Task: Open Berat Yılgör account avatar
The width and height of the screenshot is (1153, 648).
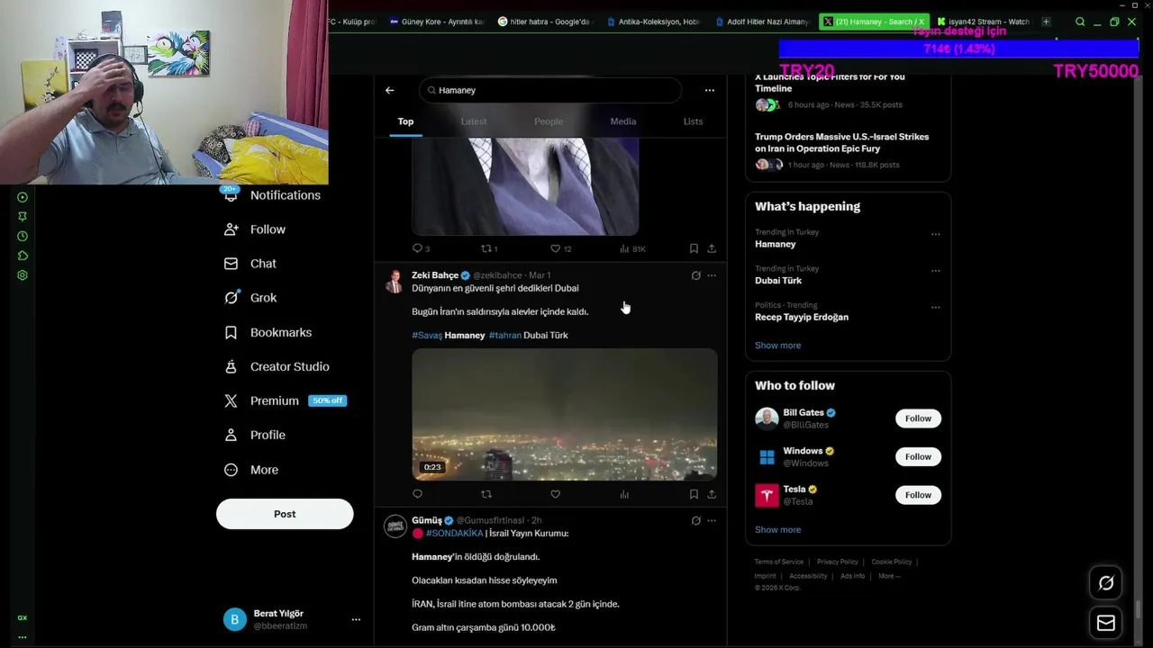Action: pyautogui.click(x=235, y=619)
